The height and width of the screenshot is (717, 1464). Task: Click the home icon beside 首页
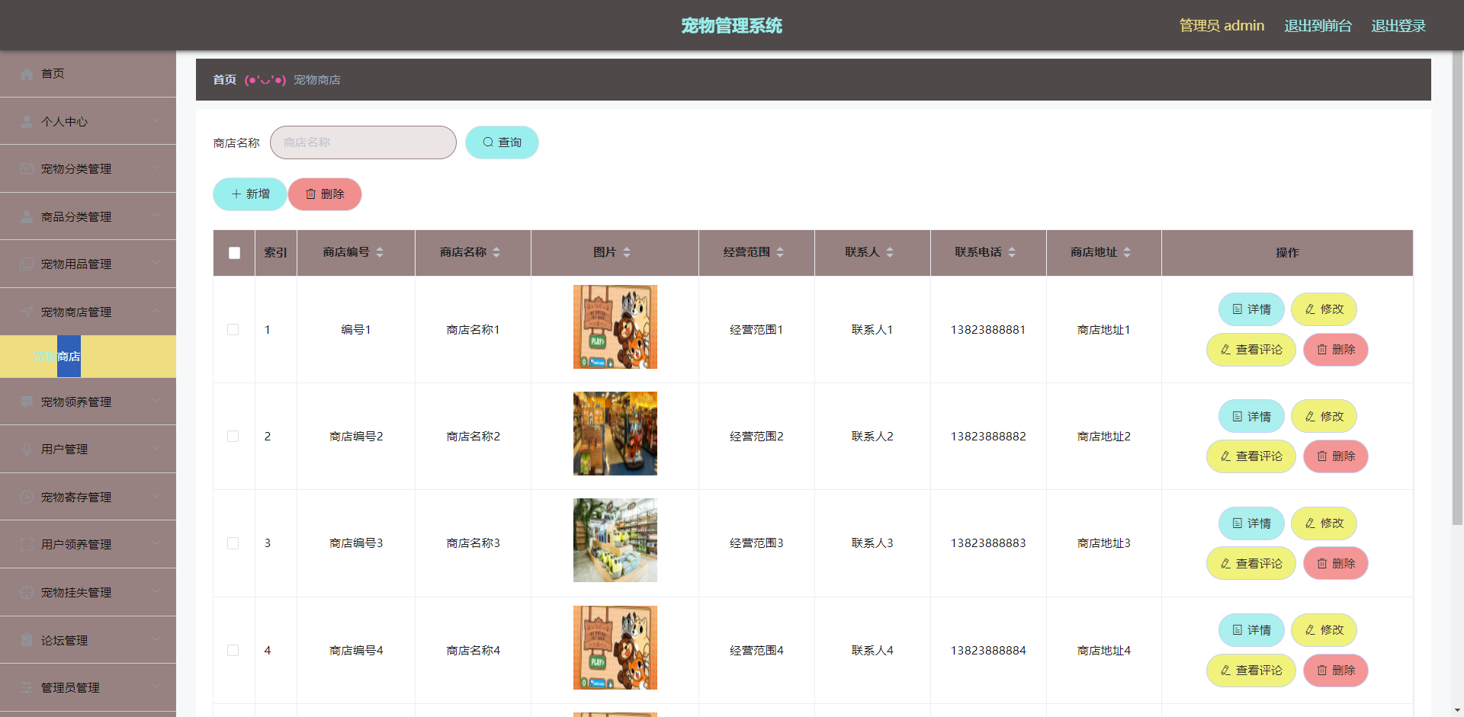27,74
